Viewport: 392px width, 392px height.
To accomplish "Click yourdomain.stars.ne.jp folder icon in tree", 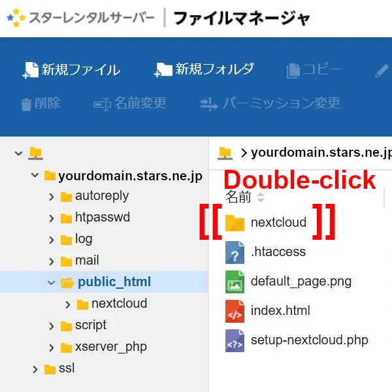I will click(50, 176).
